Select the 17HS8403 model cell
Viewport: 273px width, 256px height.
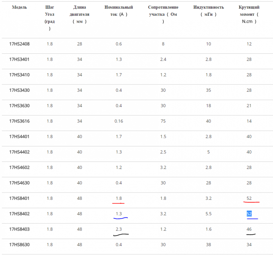(19, 229)
